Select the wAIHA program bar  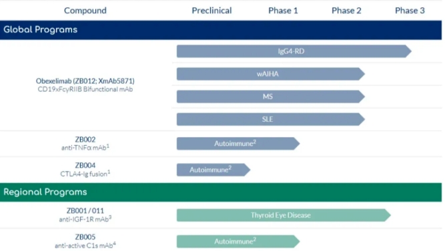click(271, 74)
